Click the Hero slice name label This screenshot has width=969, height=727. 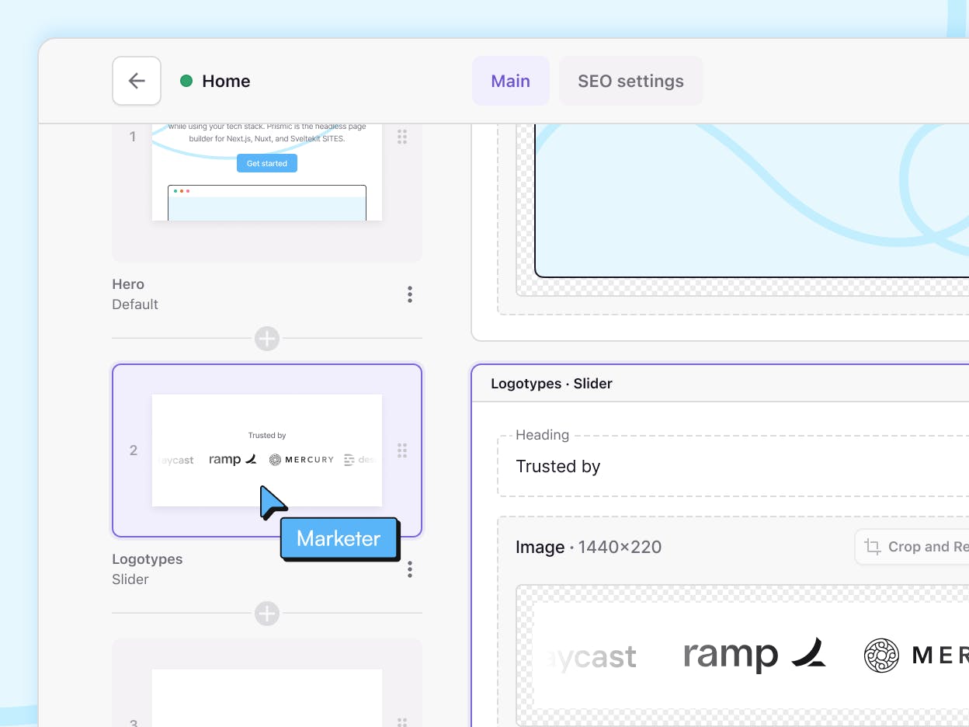pos(128,284)
